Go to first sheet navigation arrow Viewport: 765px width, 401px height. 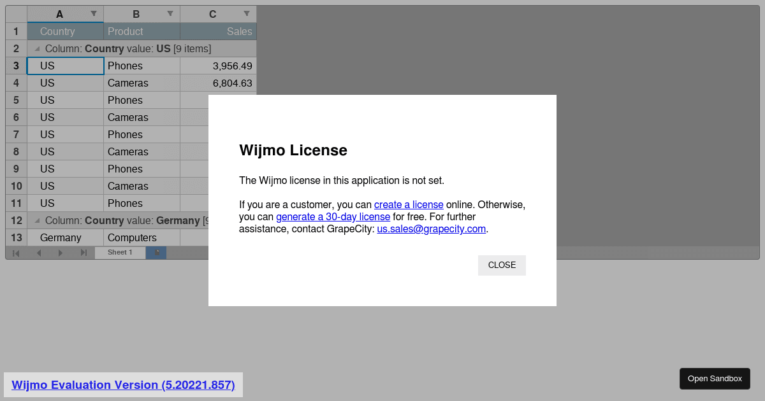(16, 253)
